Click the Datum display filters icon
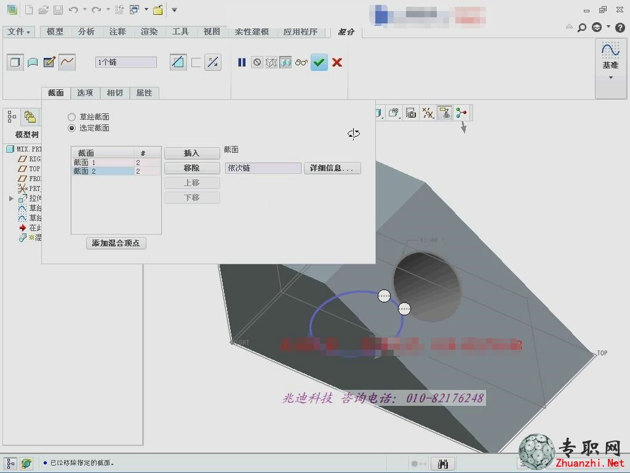Image resolution: width=630 pixels, height=473 pixels. coord(428,113)
